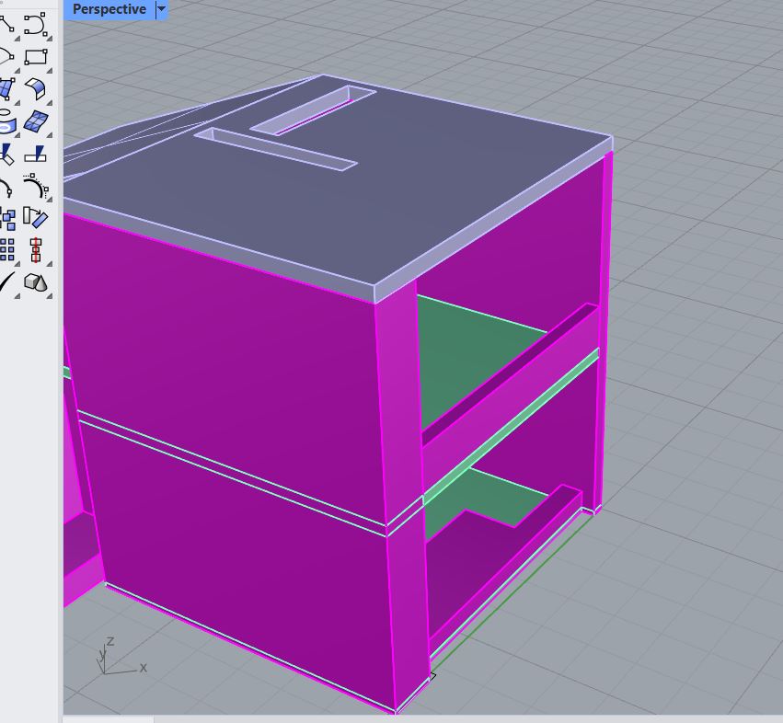
Task: Select the Box and cone solid creation tool
Action: coord(36,282)
